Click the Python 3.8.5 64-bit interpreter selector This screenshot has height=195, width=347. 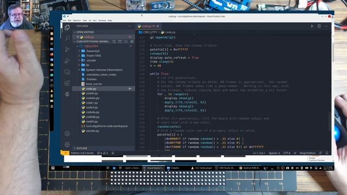82,153
